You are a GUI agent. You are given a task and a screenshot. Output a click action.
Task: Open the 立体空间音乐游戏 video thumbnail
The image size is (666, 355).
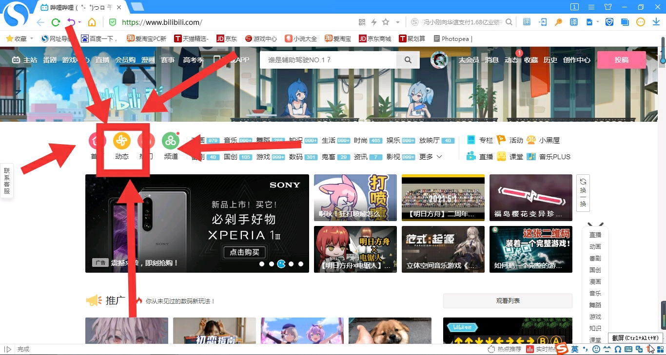[x=443, y=249]
